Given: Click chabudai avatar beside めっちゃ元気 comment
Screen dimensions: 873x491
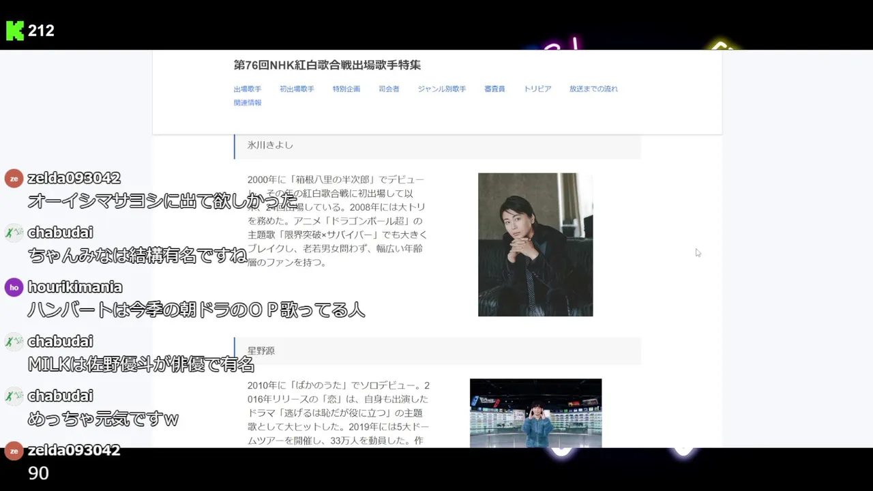Looking at the screenshot, I should click(x=14, y=396).
